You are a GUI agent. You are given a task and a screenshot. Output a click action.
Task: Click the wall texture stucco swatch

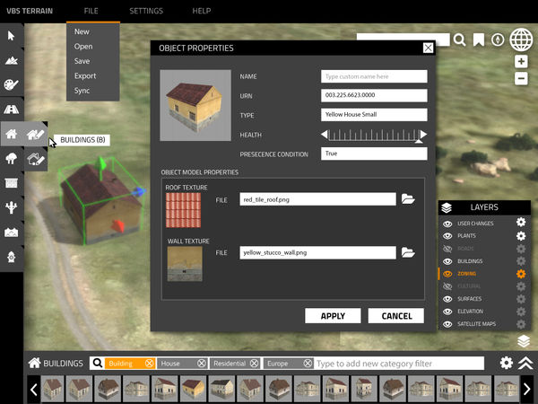[185, 264]
